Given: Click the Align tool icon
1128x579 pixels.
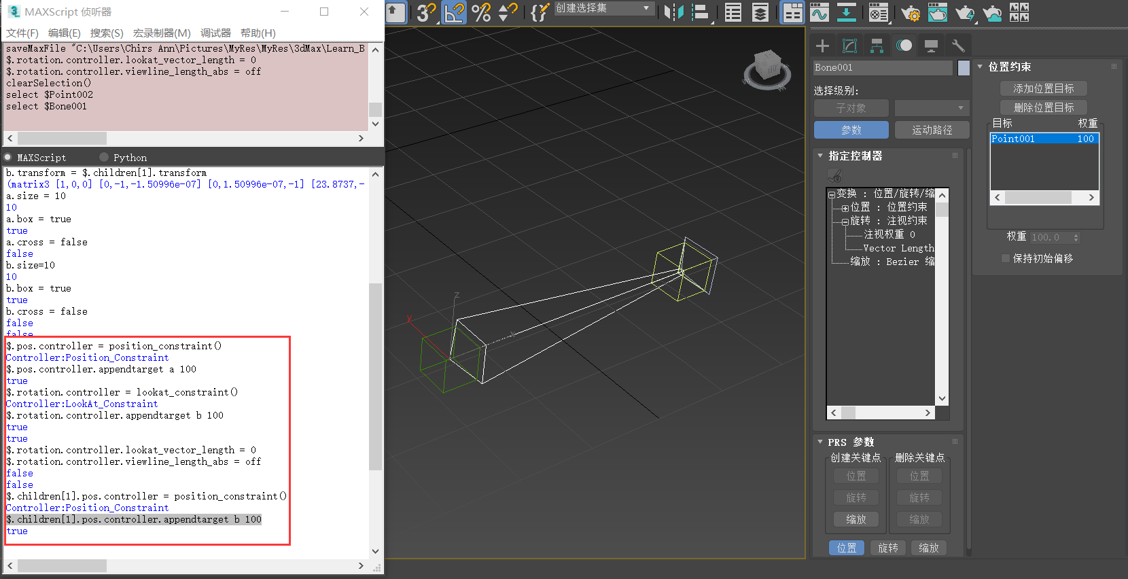Looking at the screenshot, I should click(x=700, y=12).
